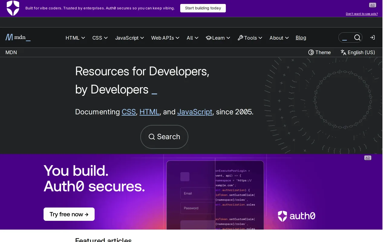Click the large Search button
The height and width of the screenshot is (242, 387).
tap(164, 137)
